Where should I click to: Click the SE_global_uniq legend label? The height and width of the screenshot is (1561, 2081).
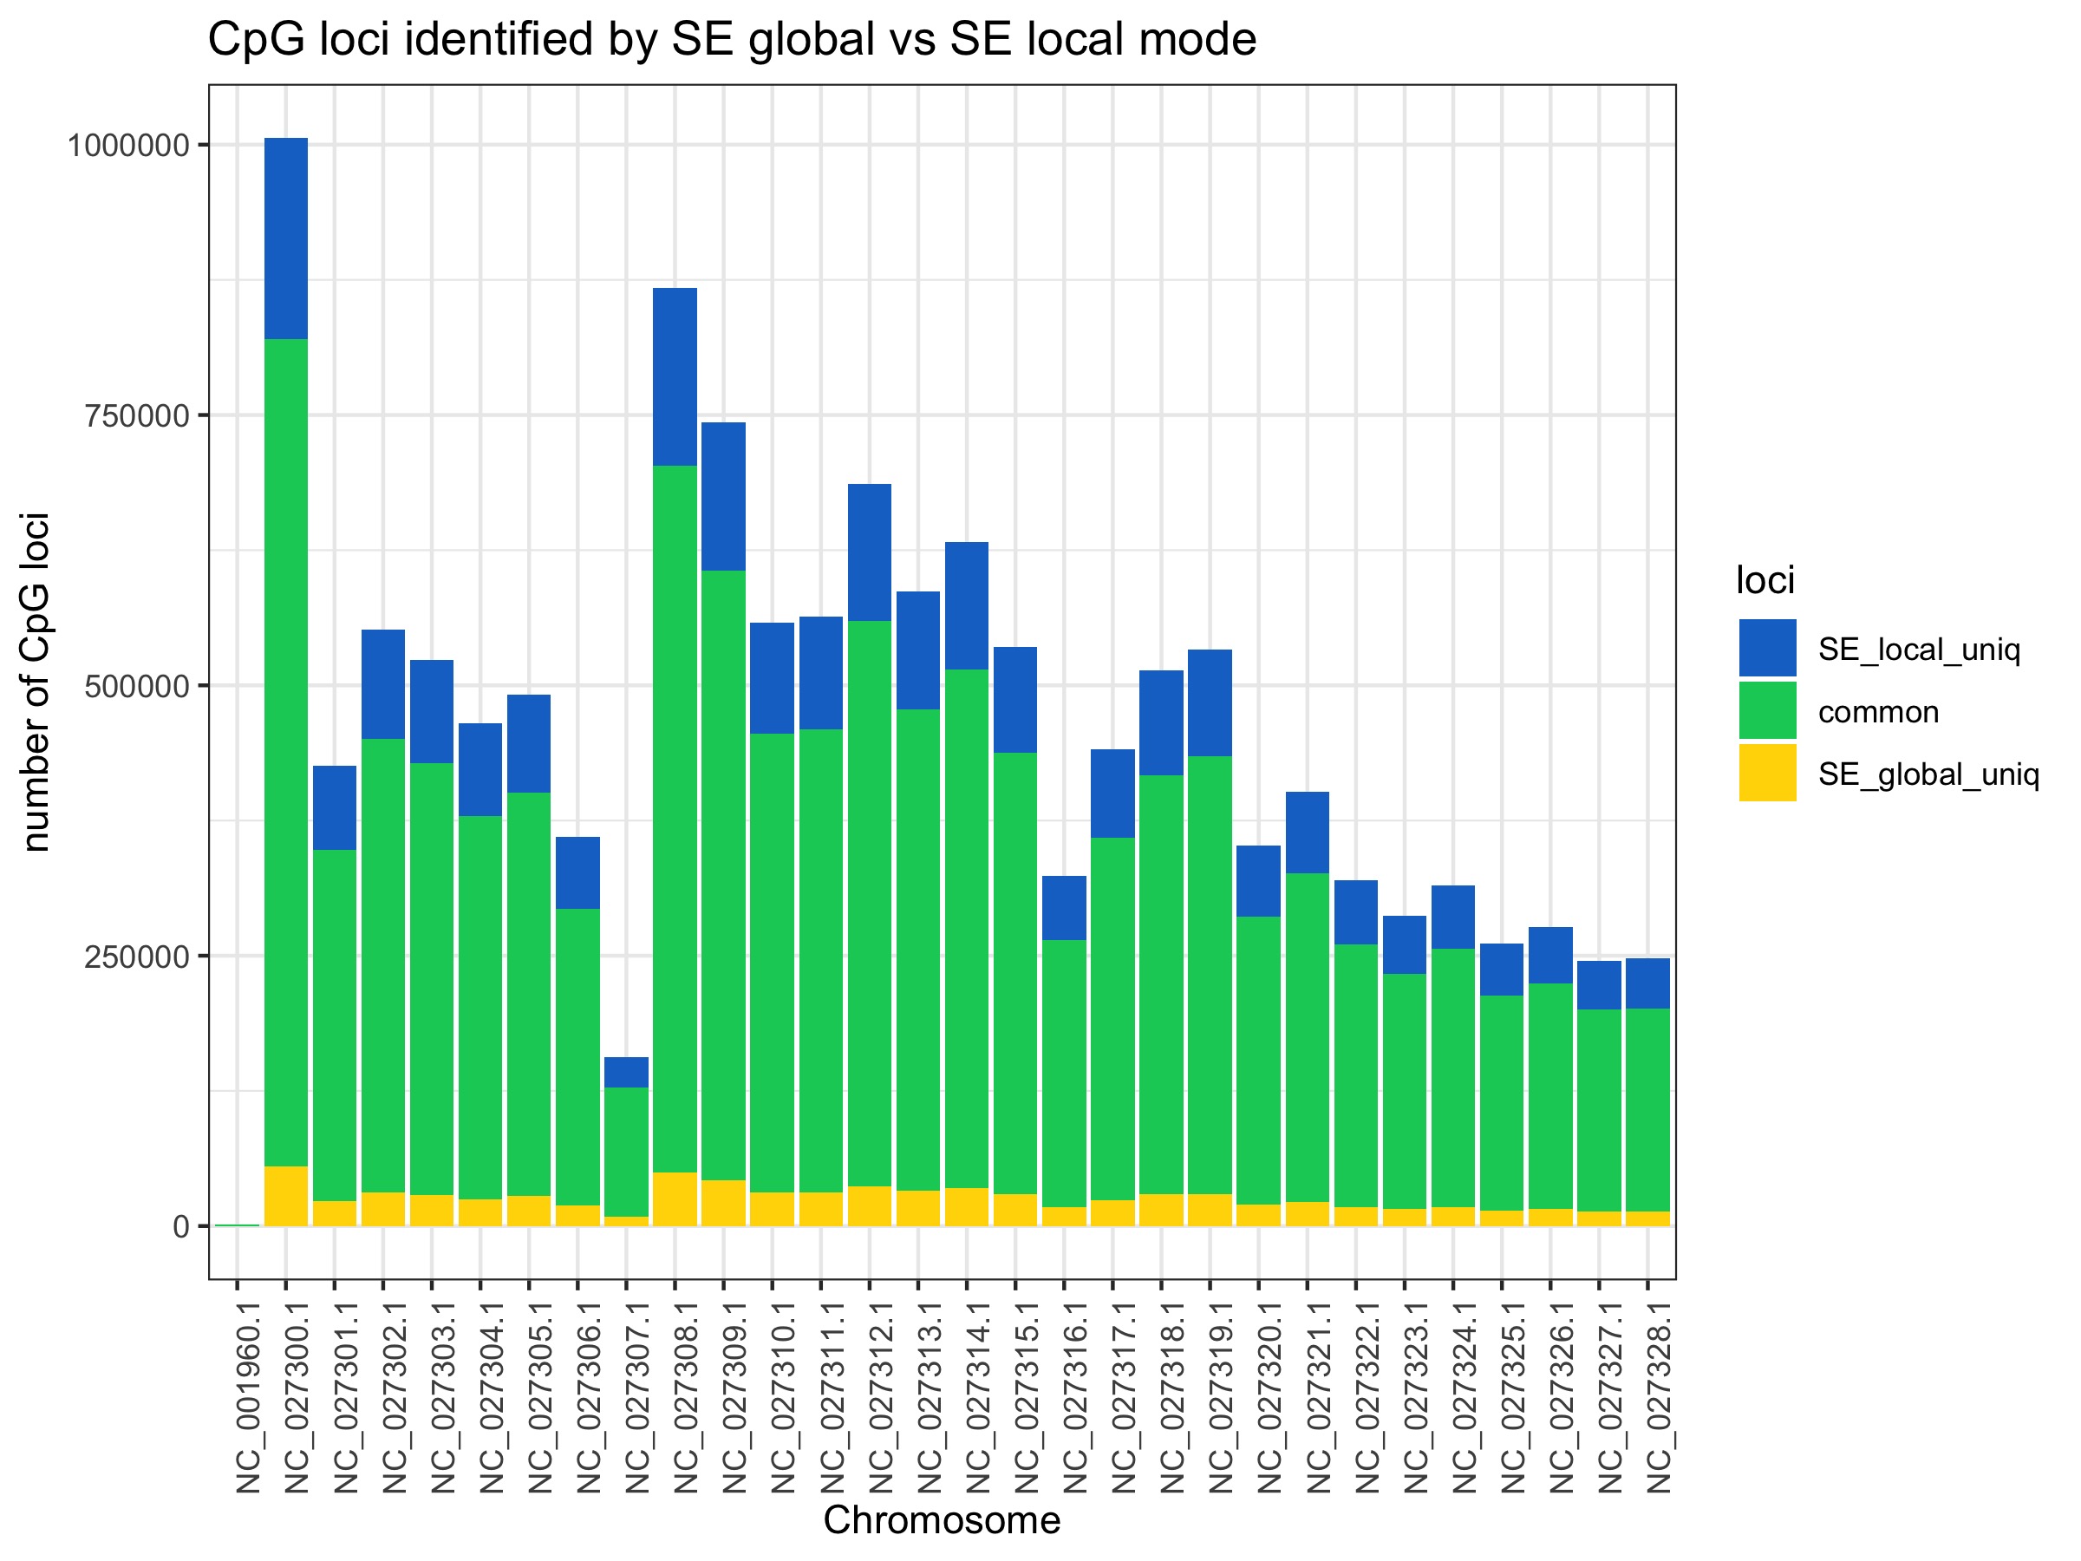(x=1928, y=774)
